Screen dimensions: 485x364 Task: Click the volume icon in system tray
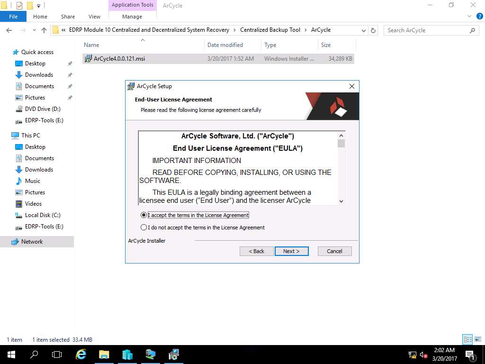423,355
